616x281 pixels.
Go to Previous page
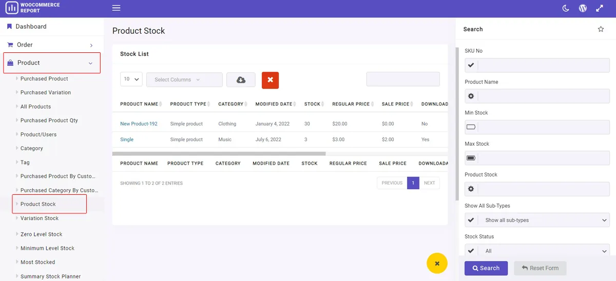coord(392,183)
